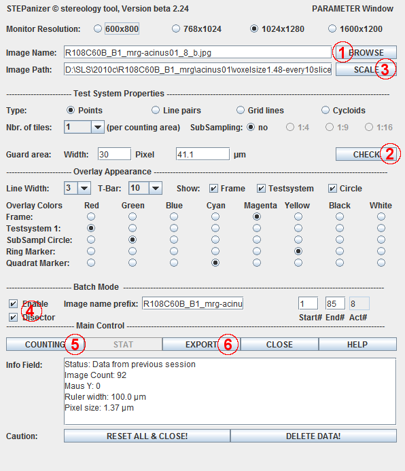Select 600x800 monitor resolution
The image size is (405, 471).
pos(98,29)
